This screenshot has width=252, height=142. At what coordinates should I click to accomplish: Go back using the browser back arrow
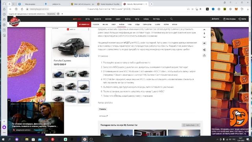[x=11, y=9]
